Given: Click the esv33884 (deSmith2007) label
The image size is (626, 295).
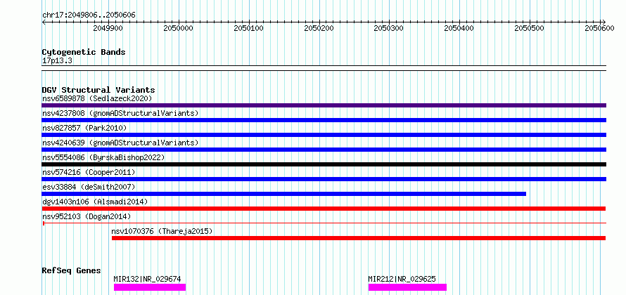Looking at the screenshot, I should coord(89,187).
